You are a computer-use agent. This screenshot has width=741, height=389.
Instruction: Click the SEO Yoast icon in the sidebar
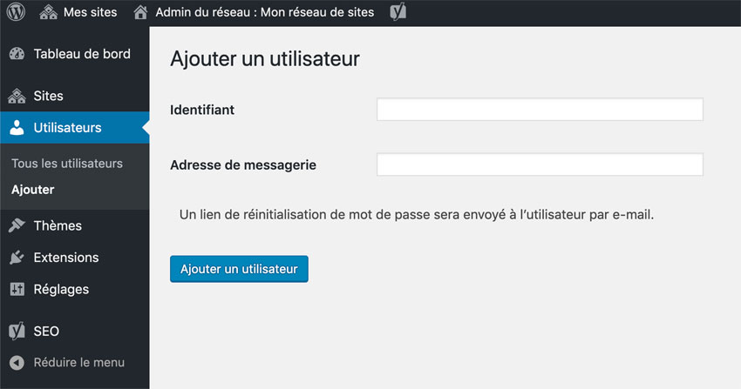click(x=17, y=331)
